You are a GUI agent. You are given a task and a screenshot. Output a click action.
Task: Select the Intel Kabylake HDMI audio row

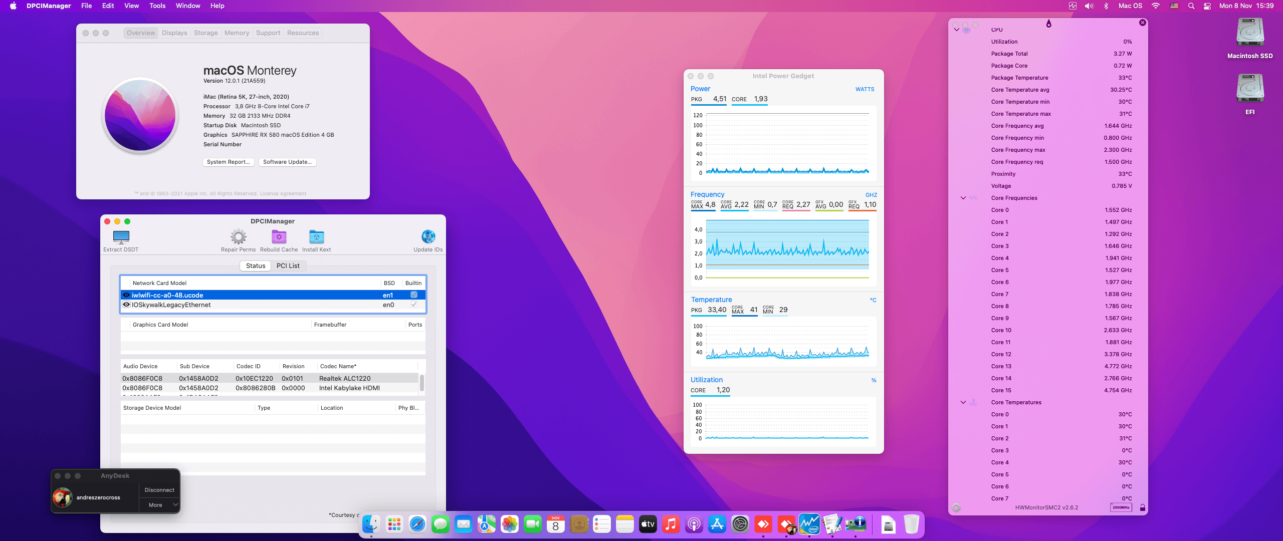[270, 388]
